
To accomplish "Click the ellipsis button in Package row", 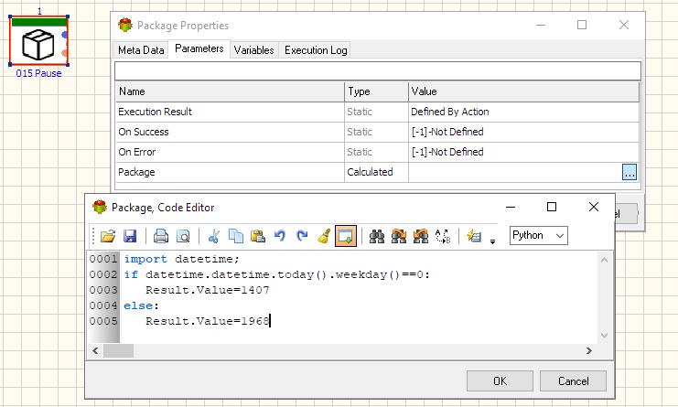I will [630, 172].
